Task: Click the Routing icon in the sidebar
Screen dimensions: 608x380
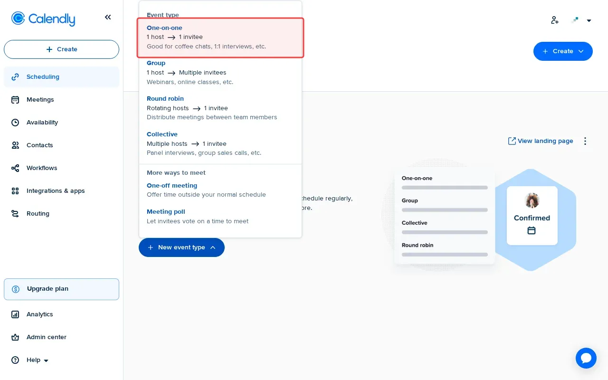Action: 15,213
